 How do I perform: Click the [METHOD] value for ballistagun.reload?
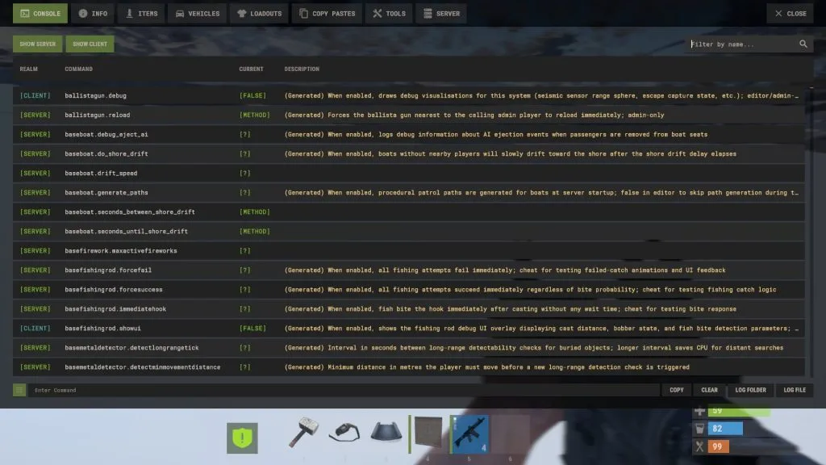pos(254,115)
